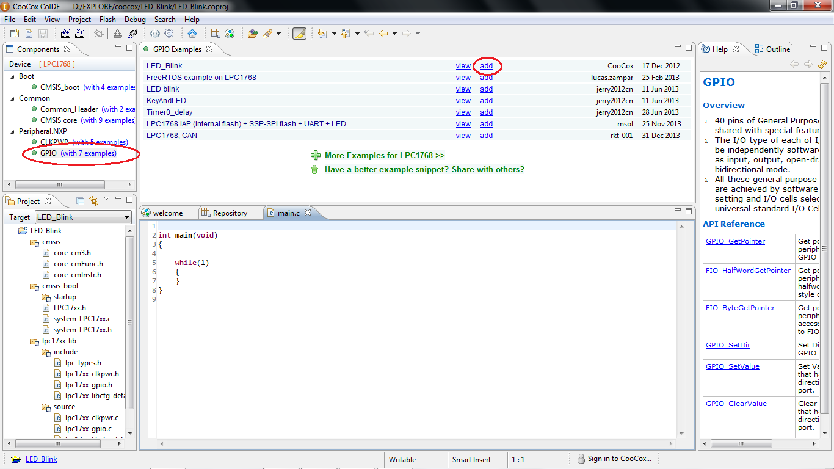Click Link with Editor icon in Project panel
Viewport: 834px width, 469px height.
94,201
